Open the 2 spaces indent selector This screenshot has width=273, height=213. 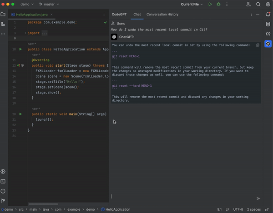pyautogui.click(x=254, y=209)
